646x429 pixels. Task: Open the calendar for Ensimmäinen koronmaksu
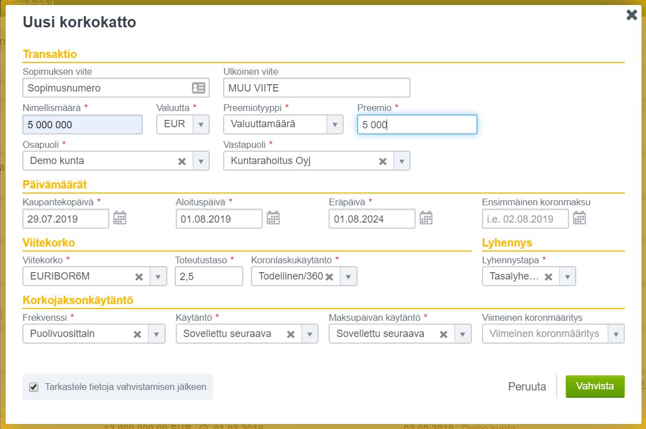click(x=580, y=219)
